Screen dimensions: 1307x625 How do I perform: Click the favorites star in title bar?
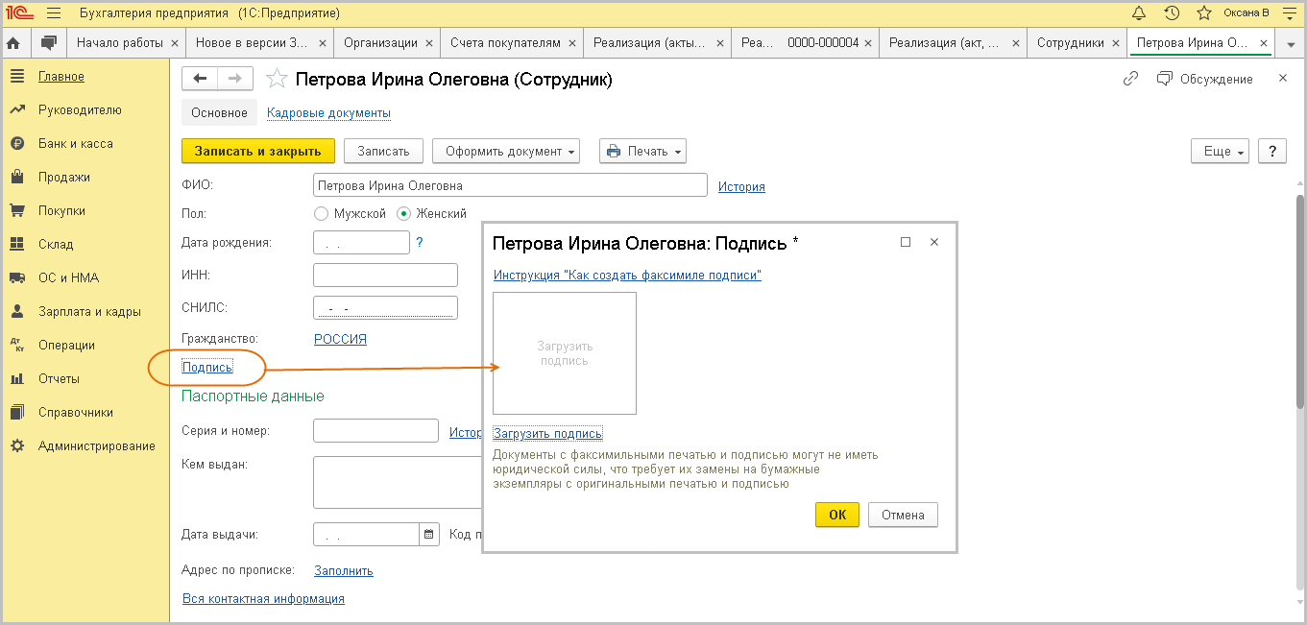[x=1203, y=13]
